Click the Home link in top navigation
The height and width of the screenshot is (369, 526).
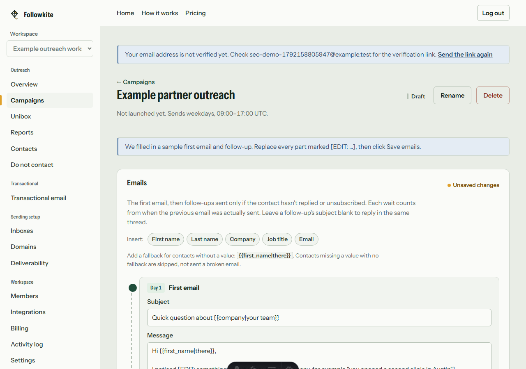click(x=125, y=13)
